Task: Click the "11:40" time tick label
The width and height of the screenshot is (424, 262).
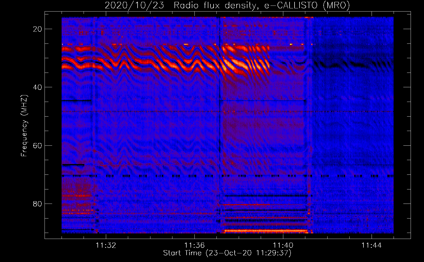Action: coord(283,245)
